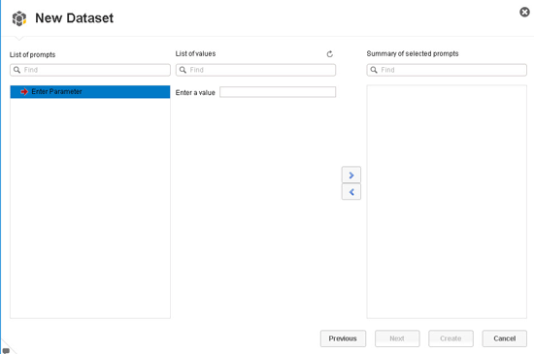Focus the List of prompts Find box
The height and width of the screenshot is (354, 534).
point(90,70)
